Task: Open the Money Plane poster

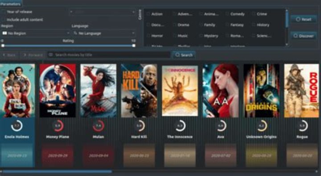Action: (58, 91)
